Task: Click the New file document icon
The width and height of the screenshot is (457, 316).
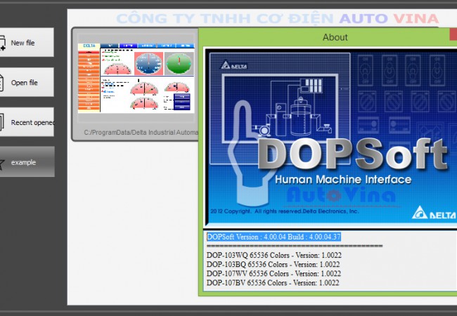Action: 2,43
